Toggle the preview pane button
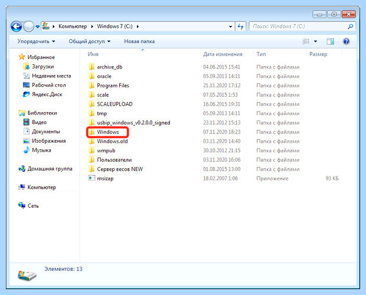 pos(331,41)
